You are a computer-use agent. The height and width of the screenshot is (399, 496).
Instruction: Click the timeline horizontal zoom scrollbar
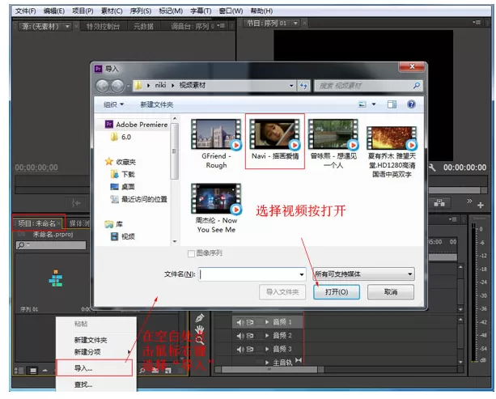tap(269, 370)
